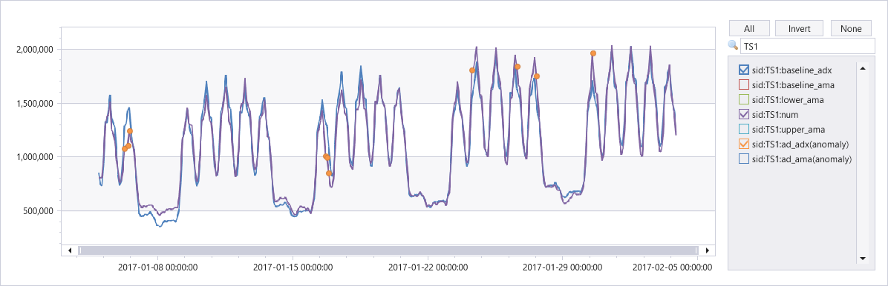Click chart scrollbar left arrow
The width and height of the screenshot is (888, 286).
69,250
